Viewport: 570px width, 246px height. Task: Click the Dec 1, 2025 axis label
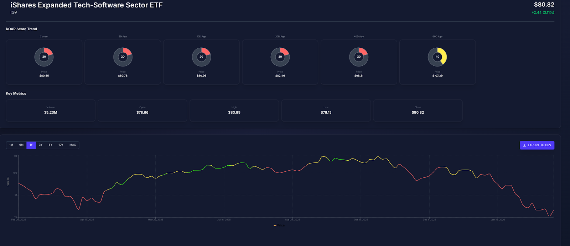429,220
